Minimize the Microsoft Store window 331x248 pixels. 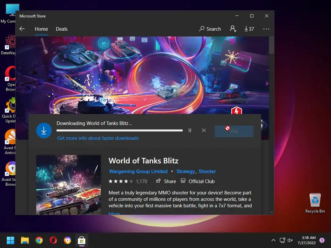coord(237,16)
